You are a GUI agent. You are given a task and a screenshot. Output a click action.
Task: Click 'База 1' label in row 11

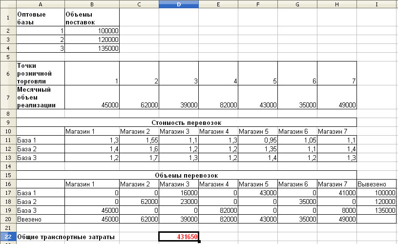41,140
